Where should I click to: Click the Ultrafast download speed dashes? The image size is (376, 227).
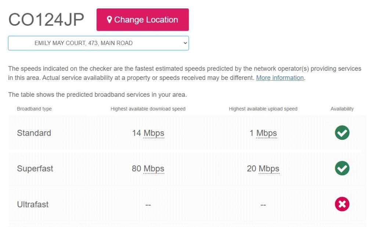click(x=148, y=205)
